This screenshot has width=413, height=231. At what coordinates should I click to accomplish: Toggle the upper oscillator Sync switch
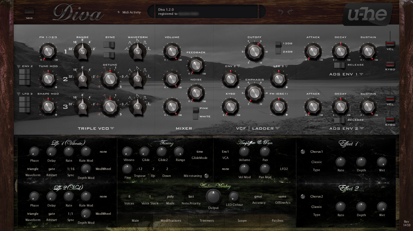point(109,44)
